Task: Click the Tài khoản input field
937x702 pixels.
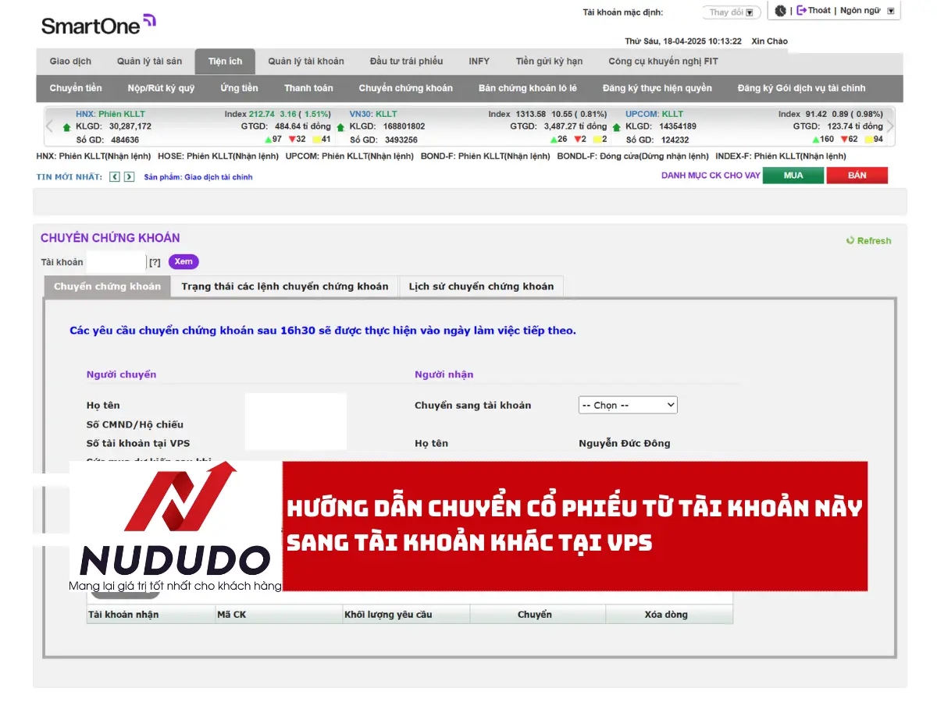Action: (x=116, y=262)
